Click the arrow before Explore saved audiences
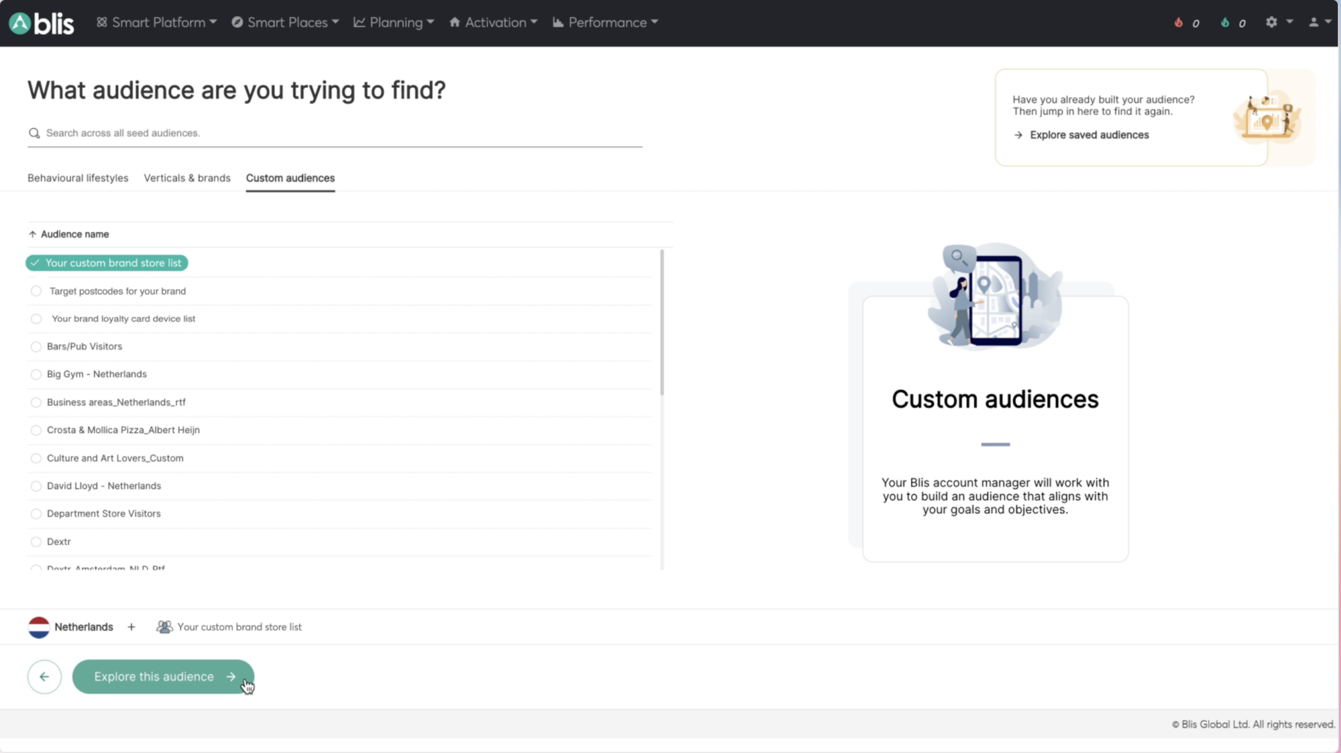The width and height of the screenshot is (1341, 753). [x=1018, y=135]
